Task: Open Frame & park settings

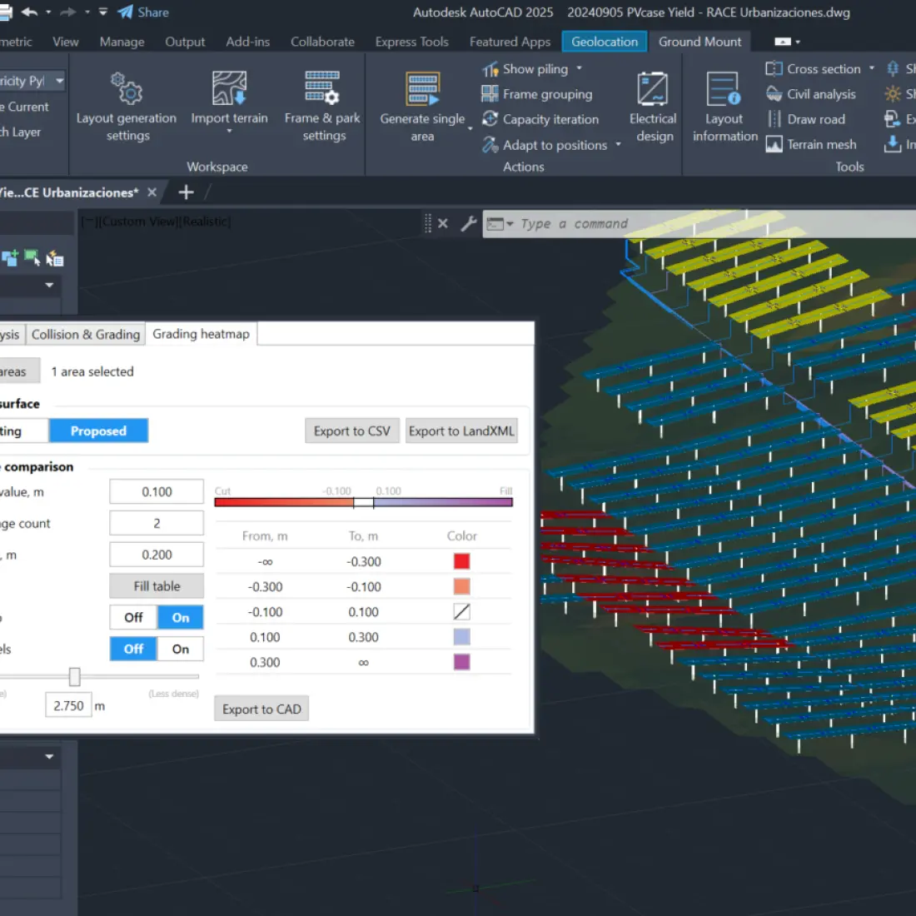Action: click(x=322, y=107)
